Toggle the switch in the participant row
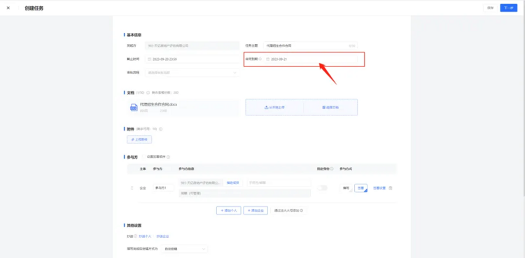Image resolution: width=525 pixels, height=258 pixels. [322, 188]
